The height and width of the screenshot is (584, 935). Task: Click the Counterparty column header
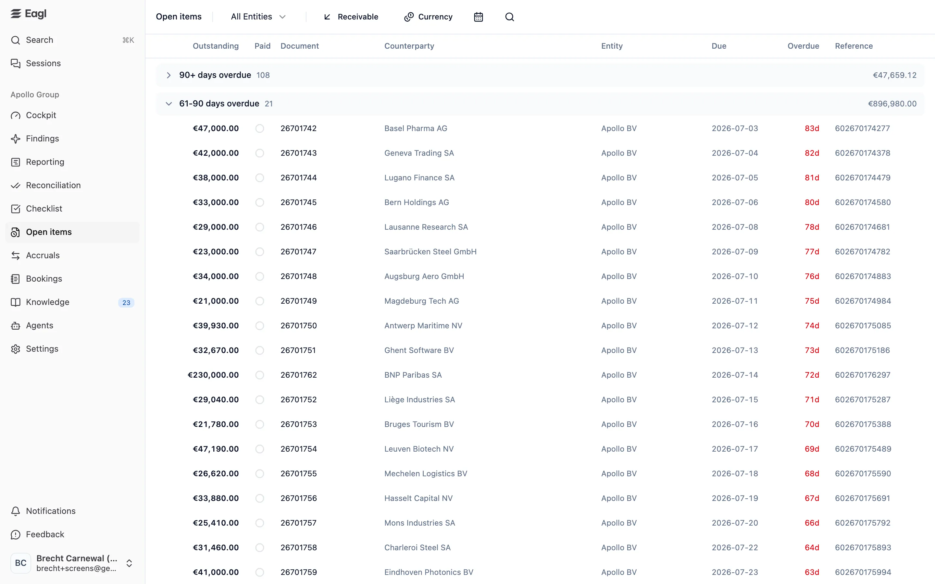(409, 46)
